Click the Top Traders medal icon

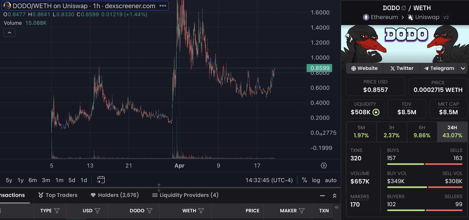[41, 195]
